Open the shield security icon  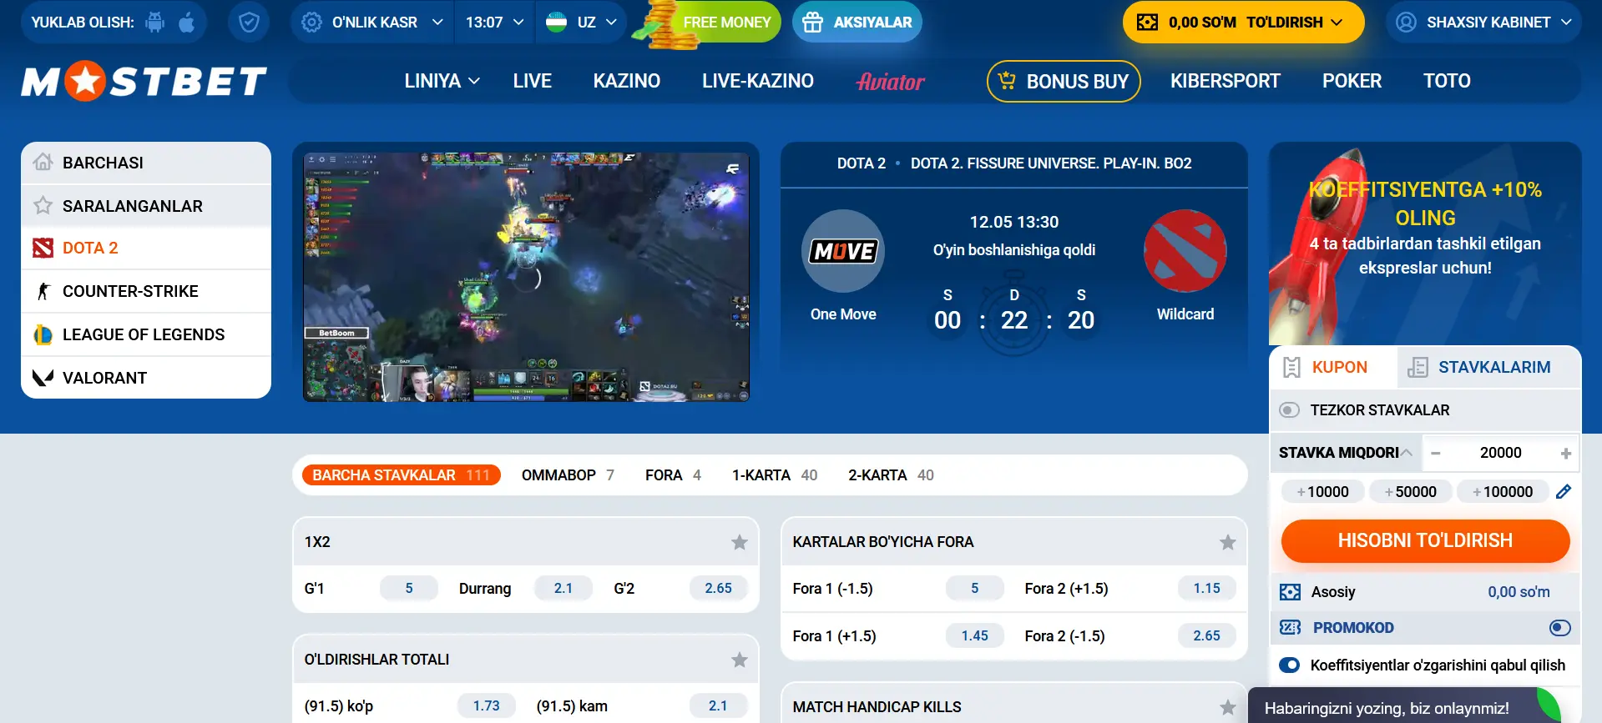pos(249,23)
